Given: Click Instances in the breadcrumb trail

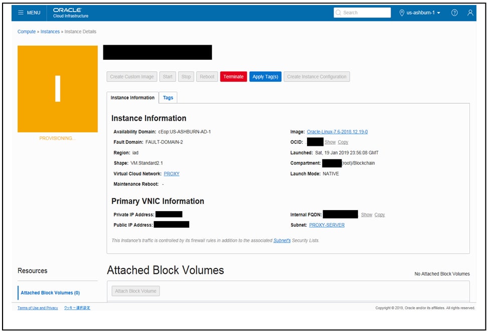Looking at the screenshot, I should [50, 31].
